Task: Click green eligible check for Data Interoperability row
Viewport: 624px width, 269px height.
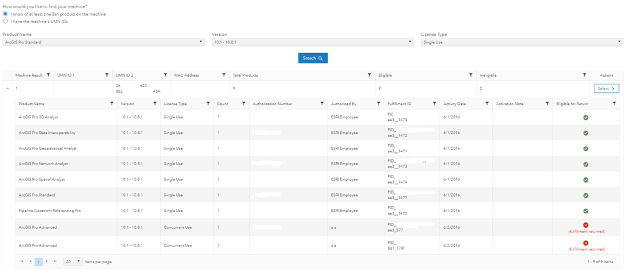Action: (586, 133)
